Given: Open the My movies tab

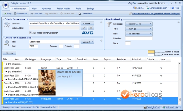Looking at the screenshot, I should click(46, 9).
